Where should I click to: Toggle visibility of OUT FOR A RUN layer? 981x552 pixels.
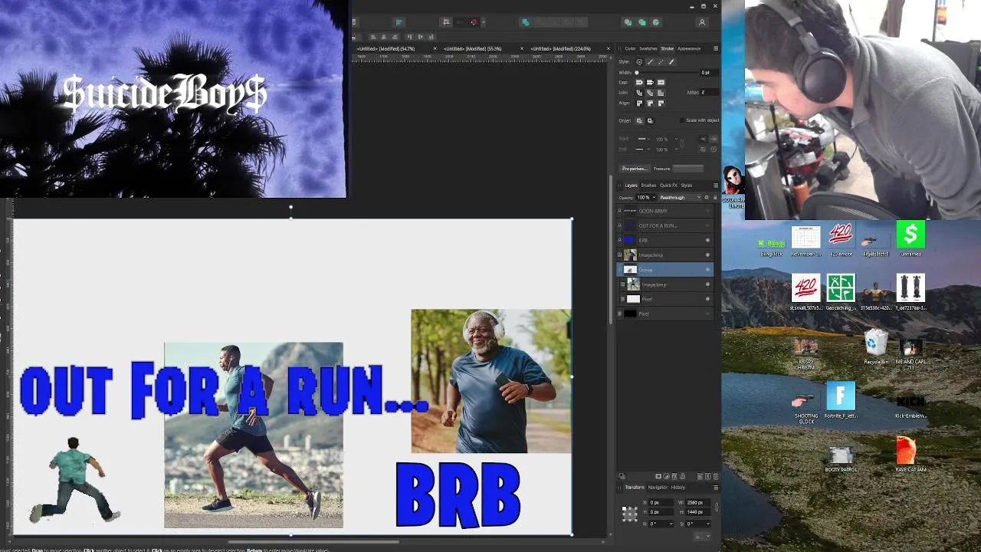pyautogui.click(x=707, y=225)
